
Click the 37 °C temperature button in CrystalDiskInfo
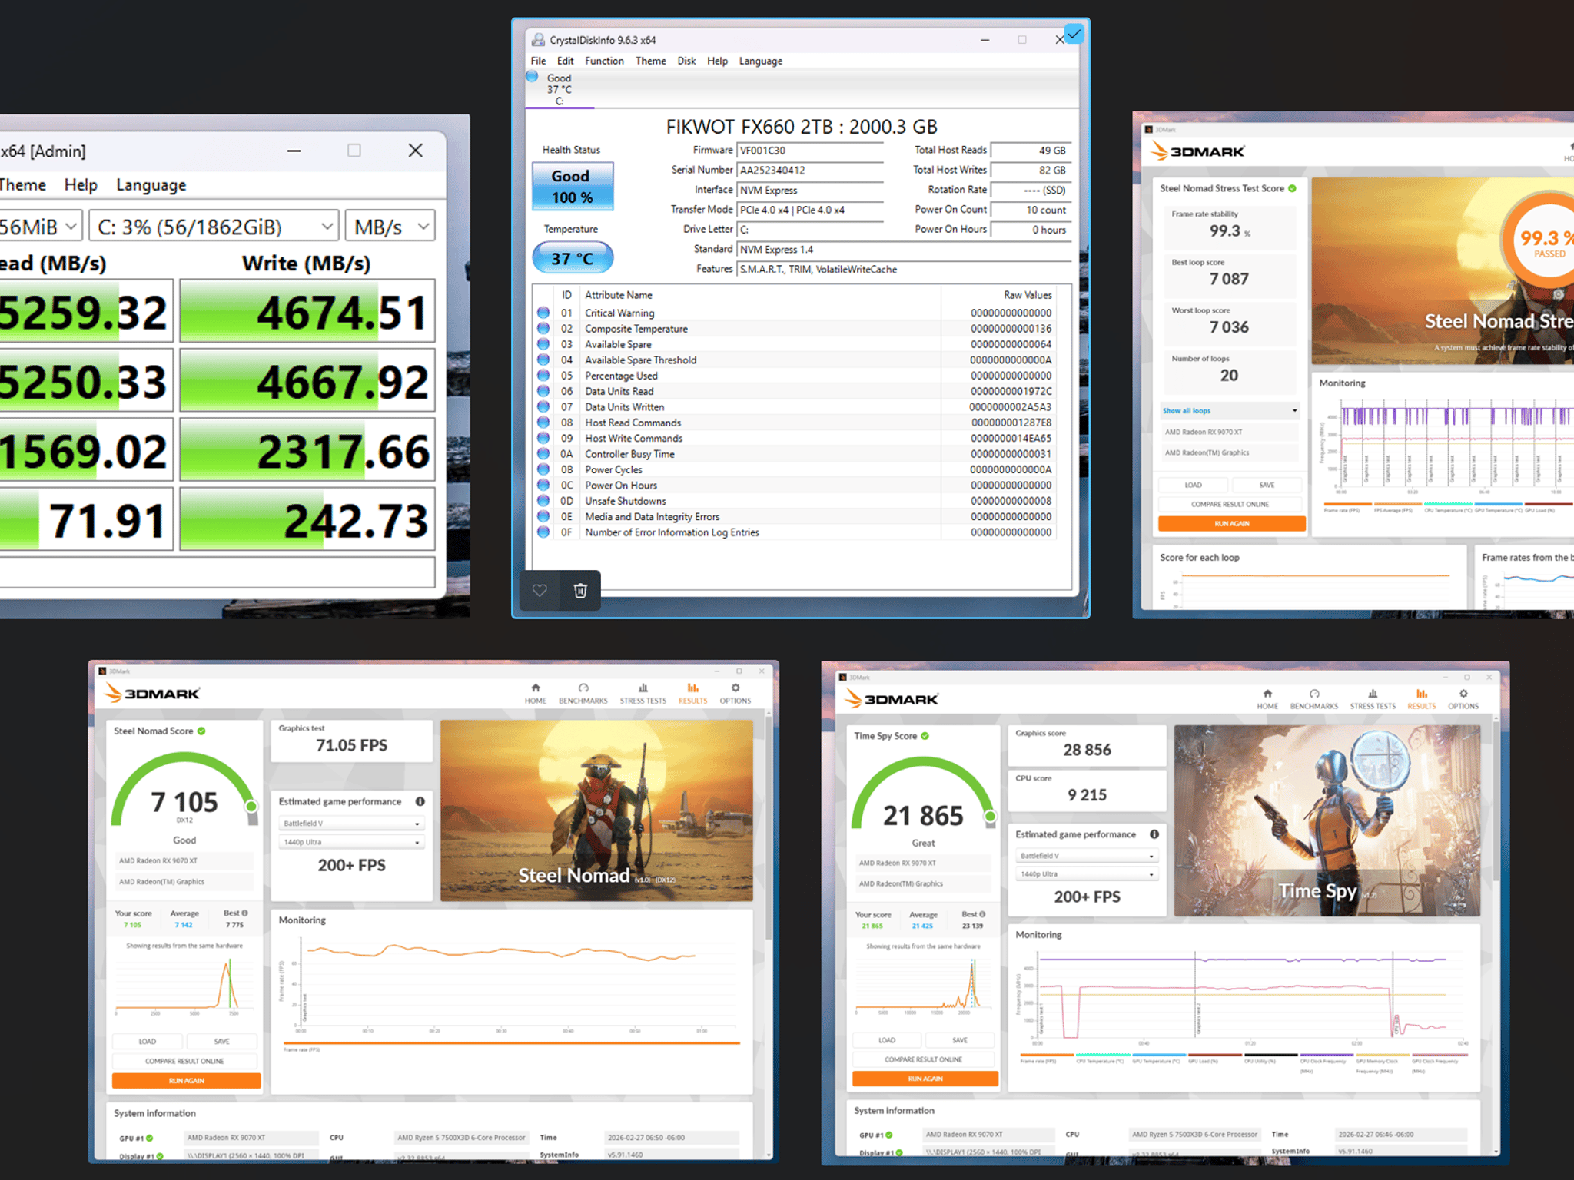tap(573, 258)
